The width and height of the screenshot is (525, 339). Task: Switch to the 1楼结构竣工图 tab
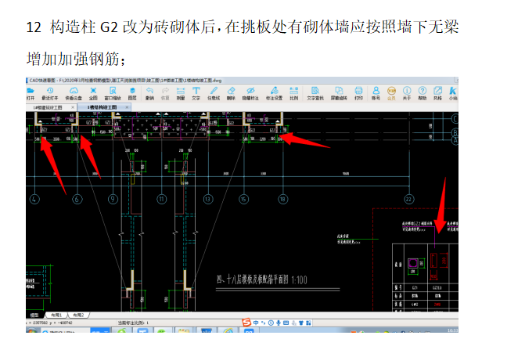[102, 107]
